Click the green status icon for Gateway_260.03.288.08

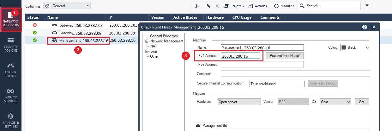pyautogui.click(x=35, y=33)
